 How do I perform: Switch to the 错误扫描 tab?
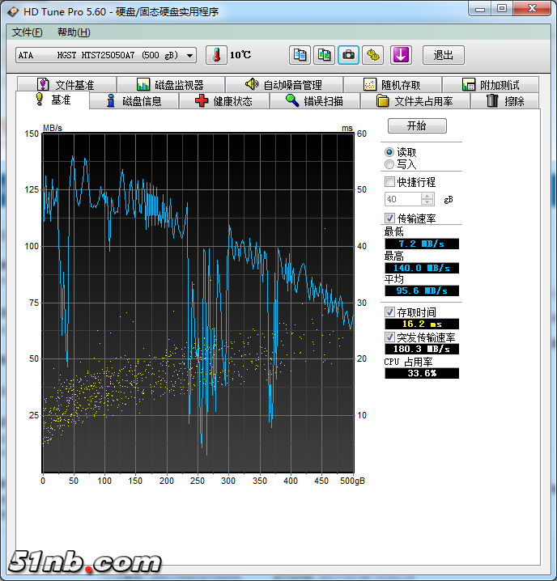point(313,101)
